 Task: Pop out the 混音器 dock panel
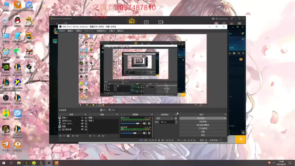(152, 114)
